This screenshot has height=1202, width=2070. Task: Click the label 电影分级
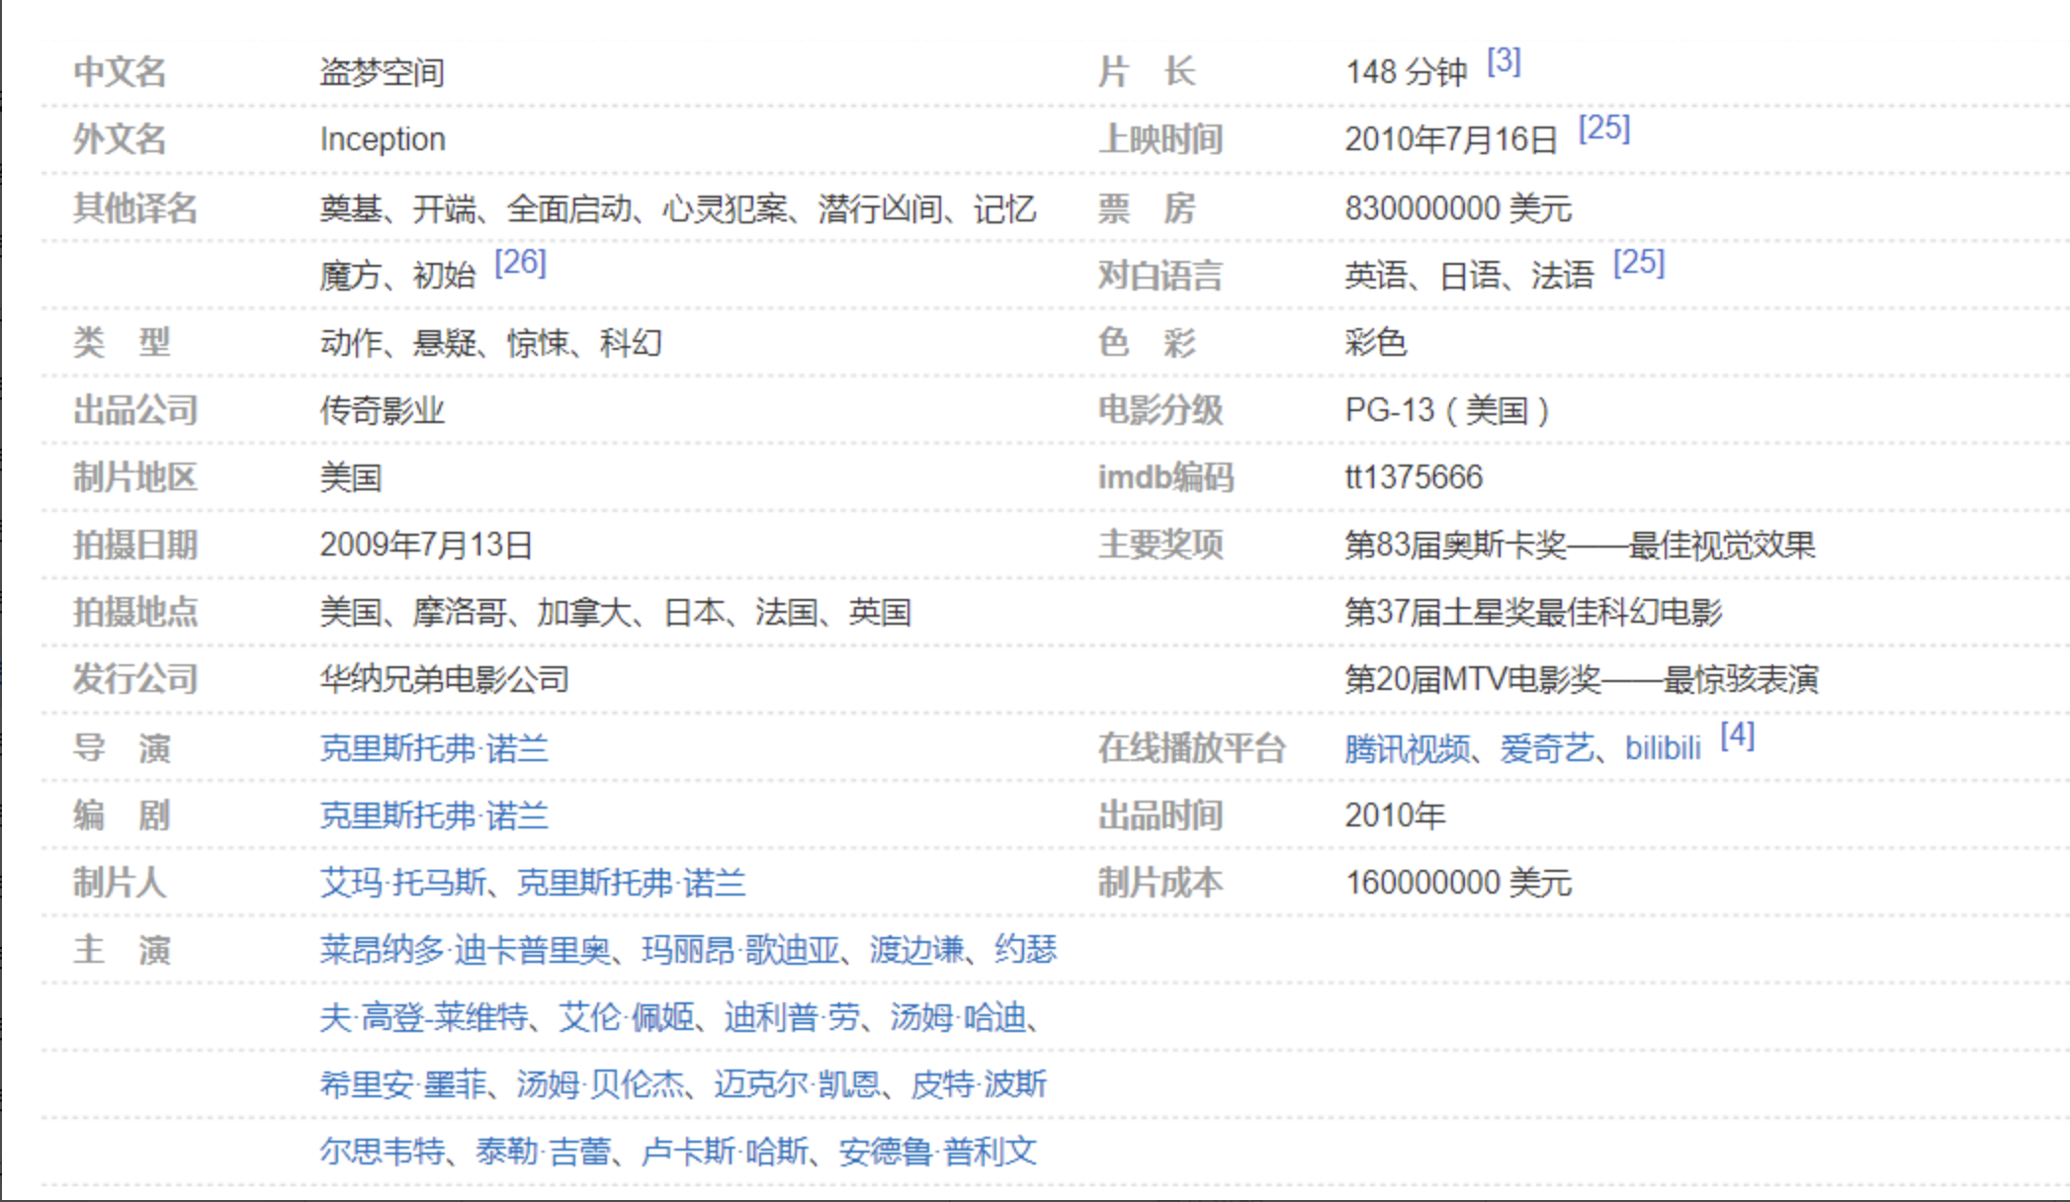tap(1161, 410)
